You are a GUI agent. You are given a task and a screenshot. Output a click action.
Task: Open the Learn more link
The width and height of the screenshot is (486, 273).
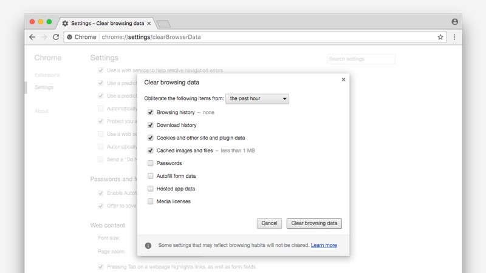(324, 245)
